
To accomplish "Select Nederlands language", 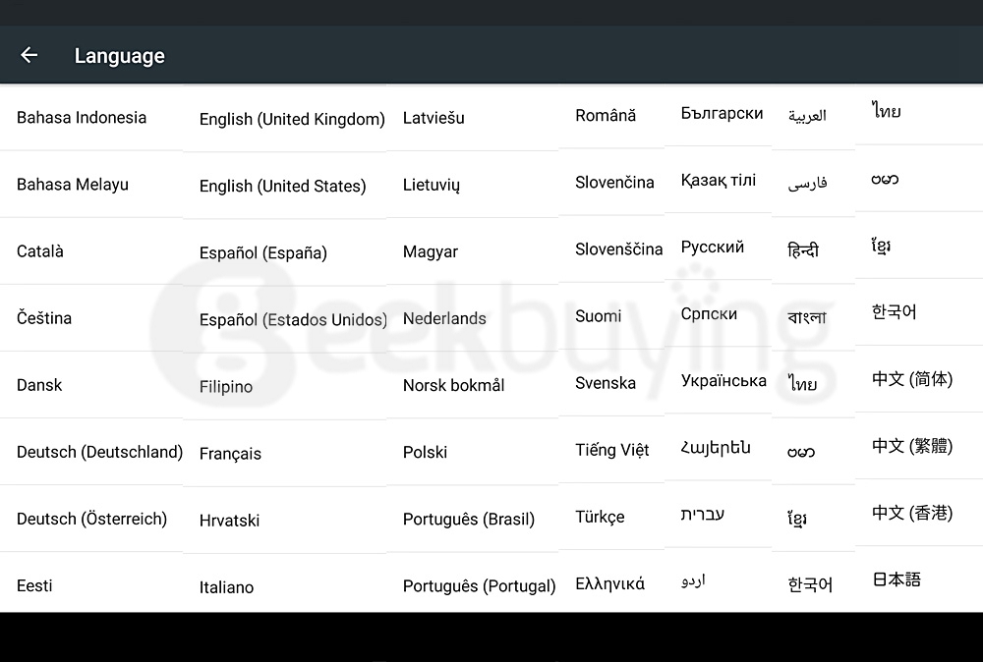I will point(444,318).
